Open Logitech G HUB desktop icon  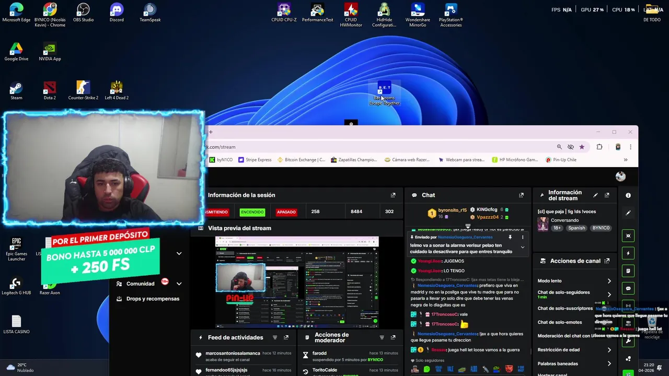16,285
